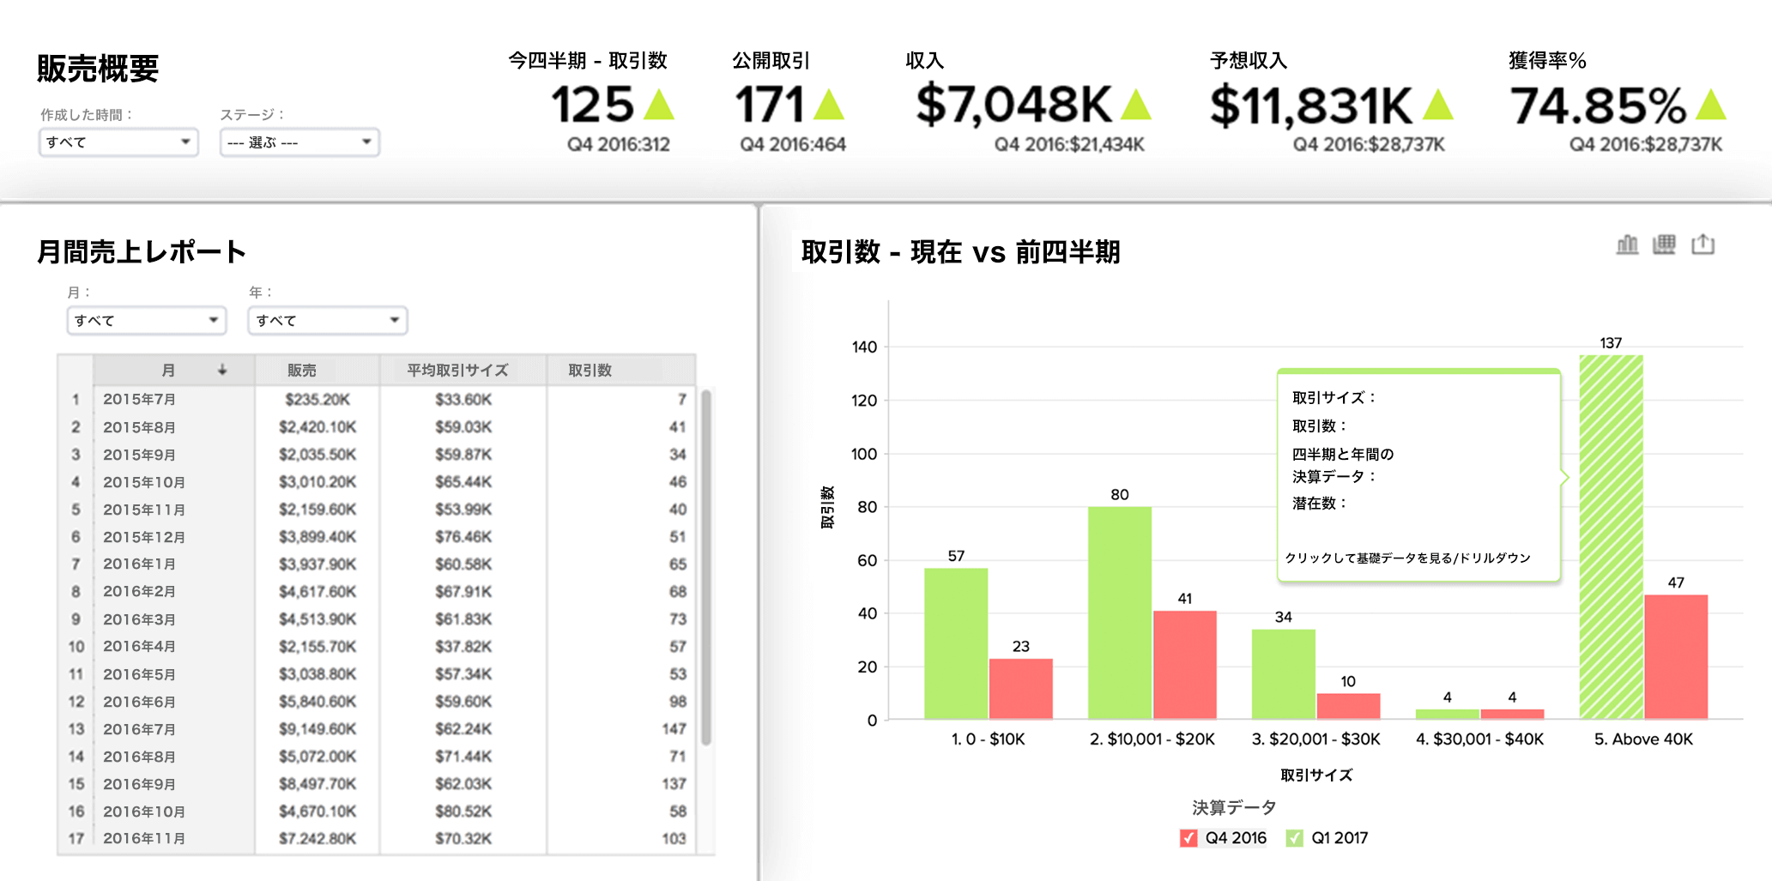
Task: Toggle the Q4 2016 legend checkbox
Action: [x=1188, y=838]
